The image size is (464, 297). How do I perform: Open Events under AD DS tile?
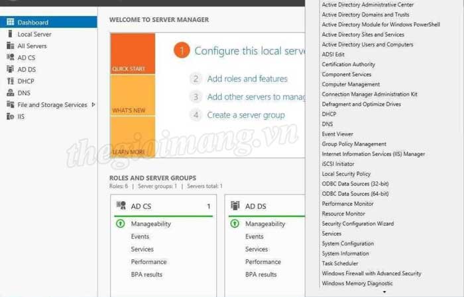pyautogui.click(x=254, y=237)
